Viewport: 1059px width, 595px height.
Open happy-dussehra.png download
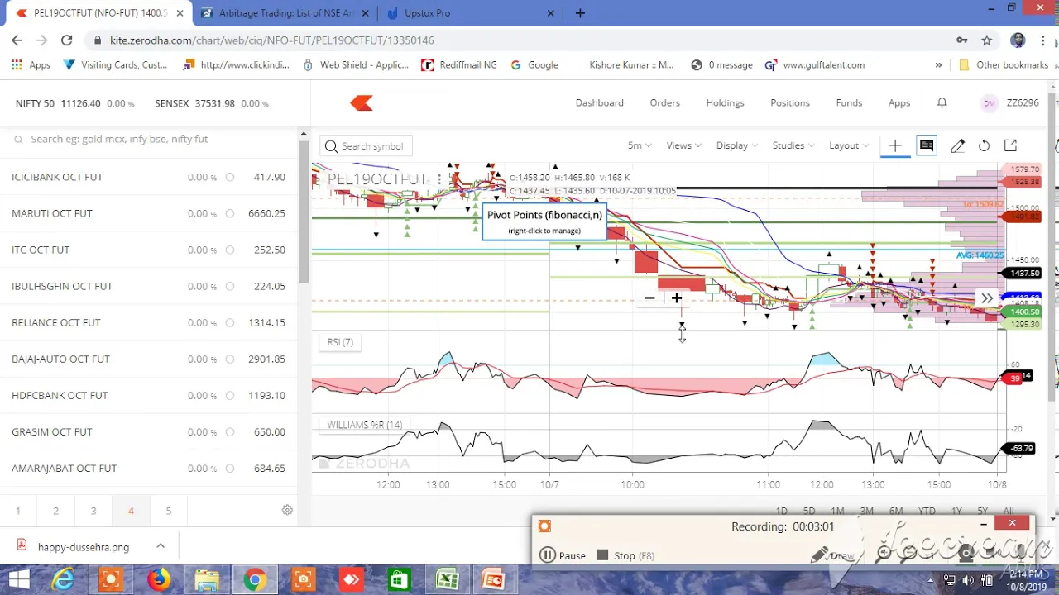[x=83, y=546]
